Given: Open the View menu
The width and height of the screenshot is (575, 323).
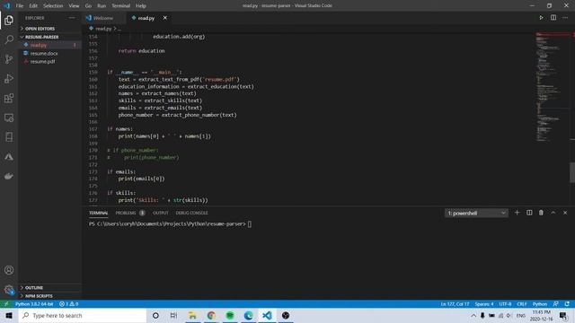Looking at the screenshot, I should [74, 6].
